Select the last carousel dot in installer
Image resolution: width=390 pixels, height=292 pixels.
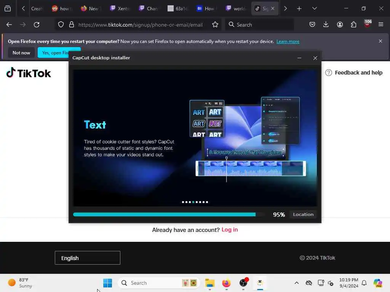[x=207, y=202]
